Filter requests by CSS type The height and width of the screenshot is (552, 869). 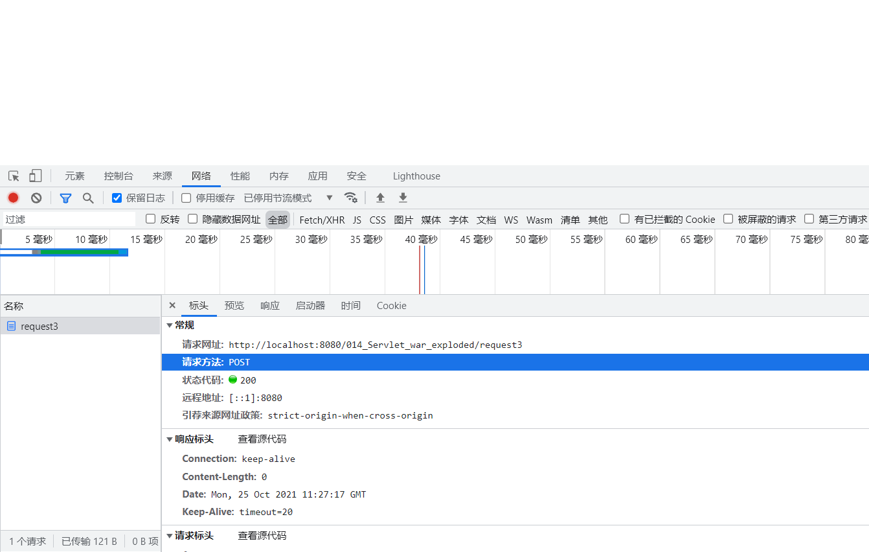[x=378, y=220]
